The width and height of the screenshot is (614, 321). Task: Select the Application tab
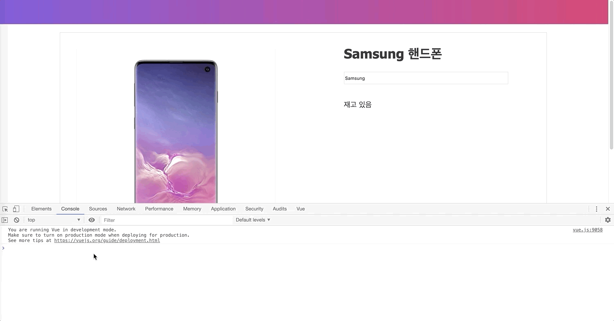[223, 209]
